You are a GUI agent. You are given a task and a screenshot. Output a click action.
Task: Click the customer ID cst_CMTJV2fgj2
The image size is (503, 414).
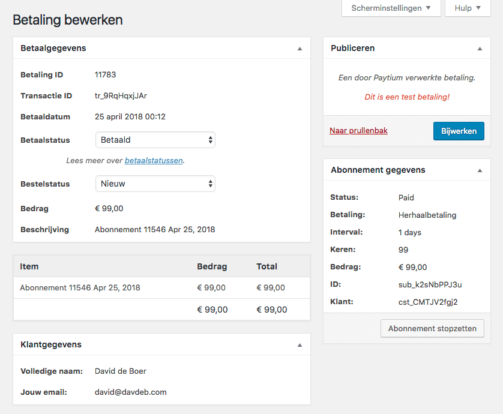point(428,302)
